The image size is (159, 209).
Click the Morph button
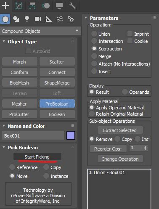pyautogui.click(x=20, y=62)
